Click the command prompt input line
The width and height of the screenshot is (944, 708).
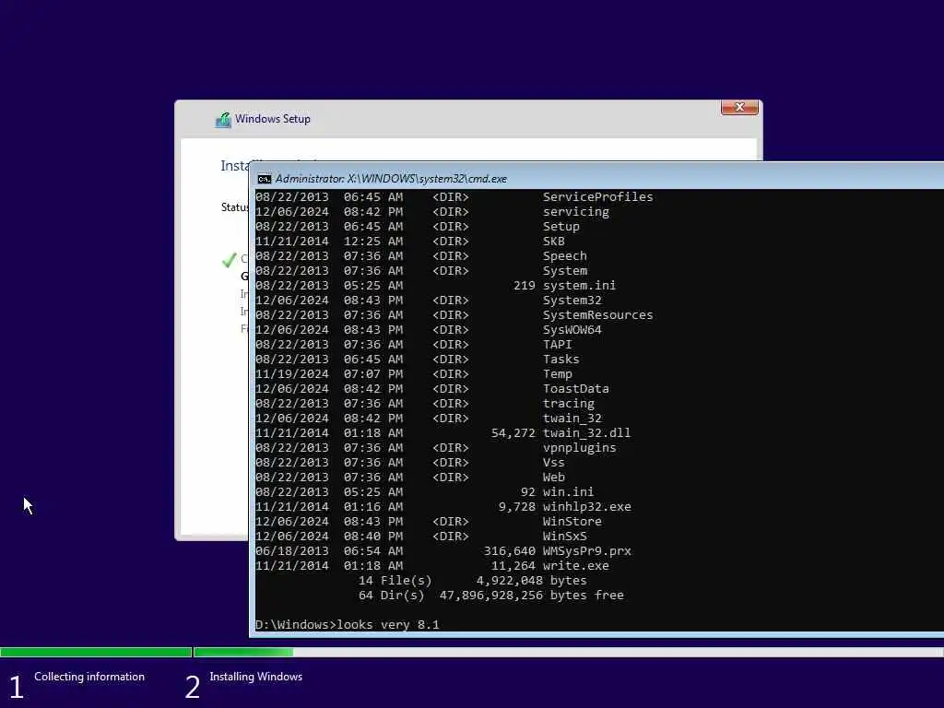click(x=348, y=624)
